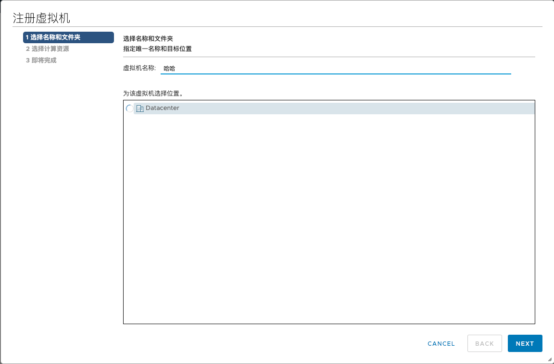The image size is (554, 364).
Task: Select the Datacenter tree node label
Action: click(x=162, y=108)
